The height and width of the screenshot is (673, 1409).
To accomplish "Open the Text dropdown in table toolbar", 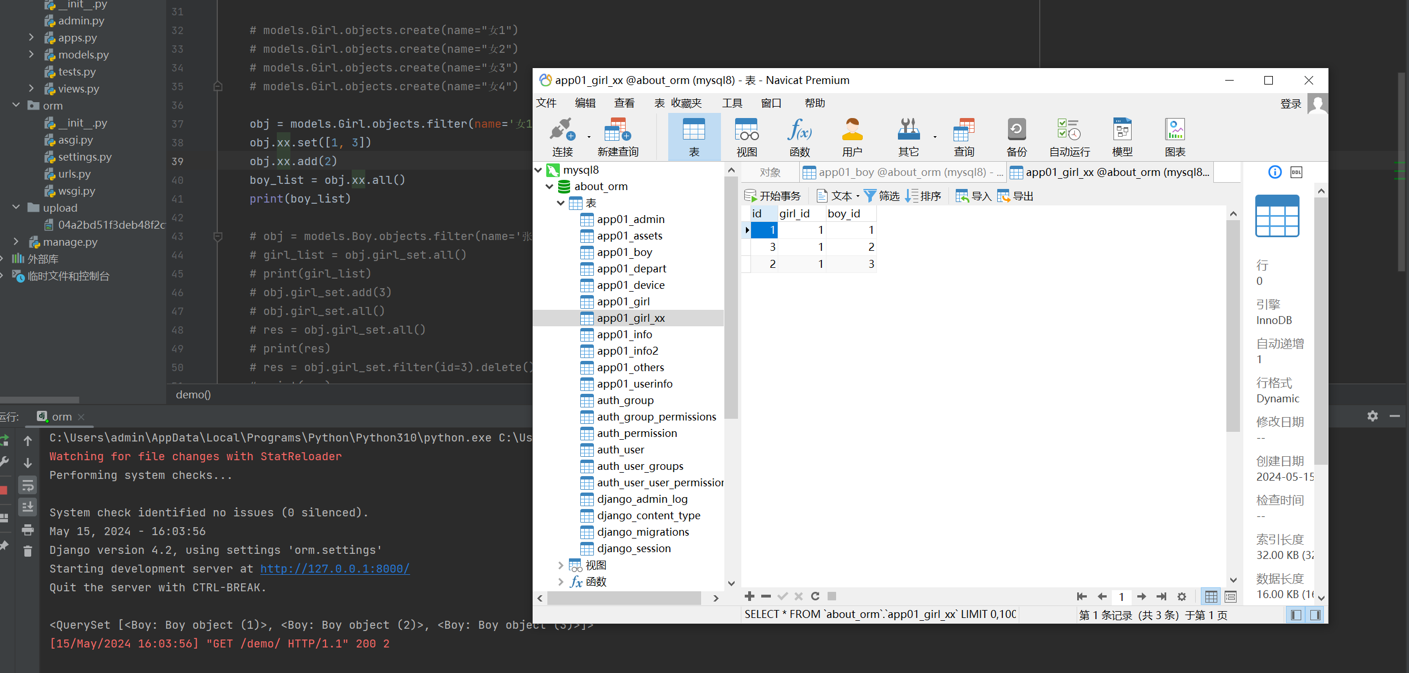I will (838, 196).
